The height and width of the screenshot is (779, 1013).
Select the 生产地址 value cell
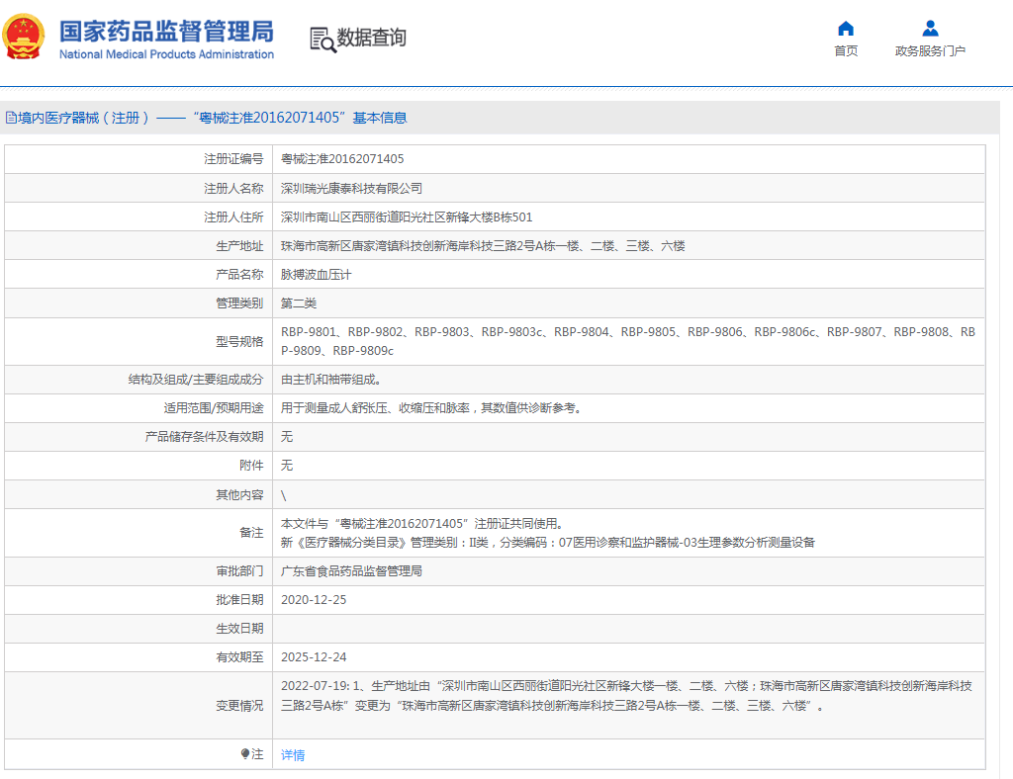(x=628, y=245)
